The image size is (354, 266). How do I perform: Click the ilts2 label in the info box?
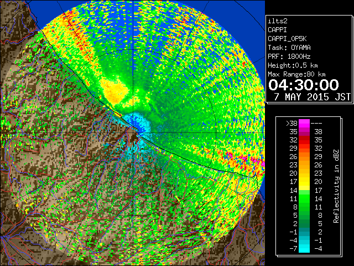coord(278,21)
